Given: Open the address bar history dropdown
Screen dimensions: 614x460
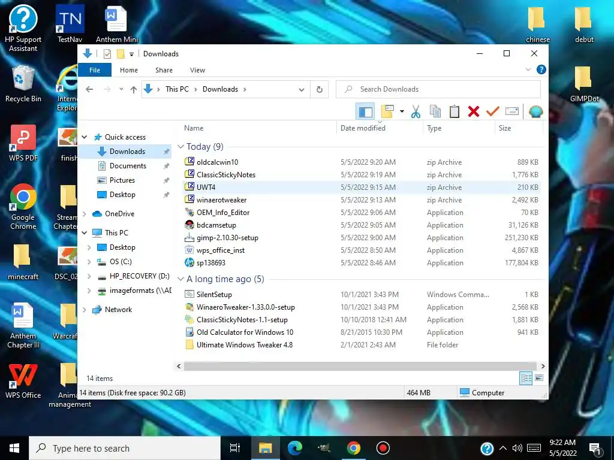Looking at the screenshot, I should [301, 90].
